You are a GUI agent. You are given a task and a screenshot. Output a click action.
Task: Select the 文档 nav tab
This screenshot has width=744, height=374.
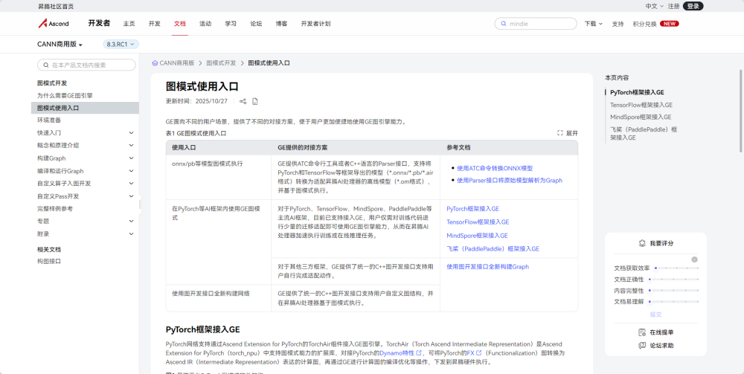[180, 24]
